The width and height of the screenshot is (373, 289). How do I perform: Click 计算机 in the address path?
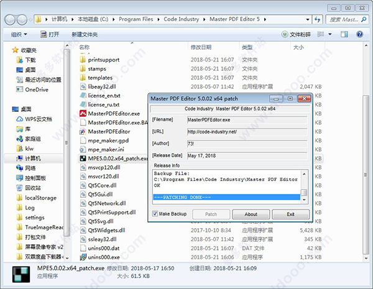(60, 19)
